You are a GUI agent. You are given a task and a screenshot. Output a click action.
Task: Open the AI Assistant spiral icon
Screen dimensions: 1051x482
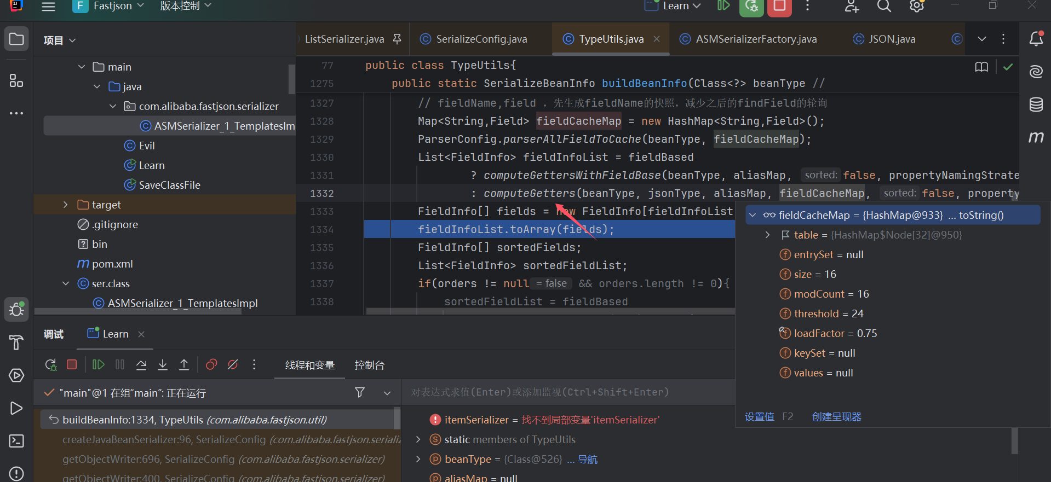point(1036,72)
